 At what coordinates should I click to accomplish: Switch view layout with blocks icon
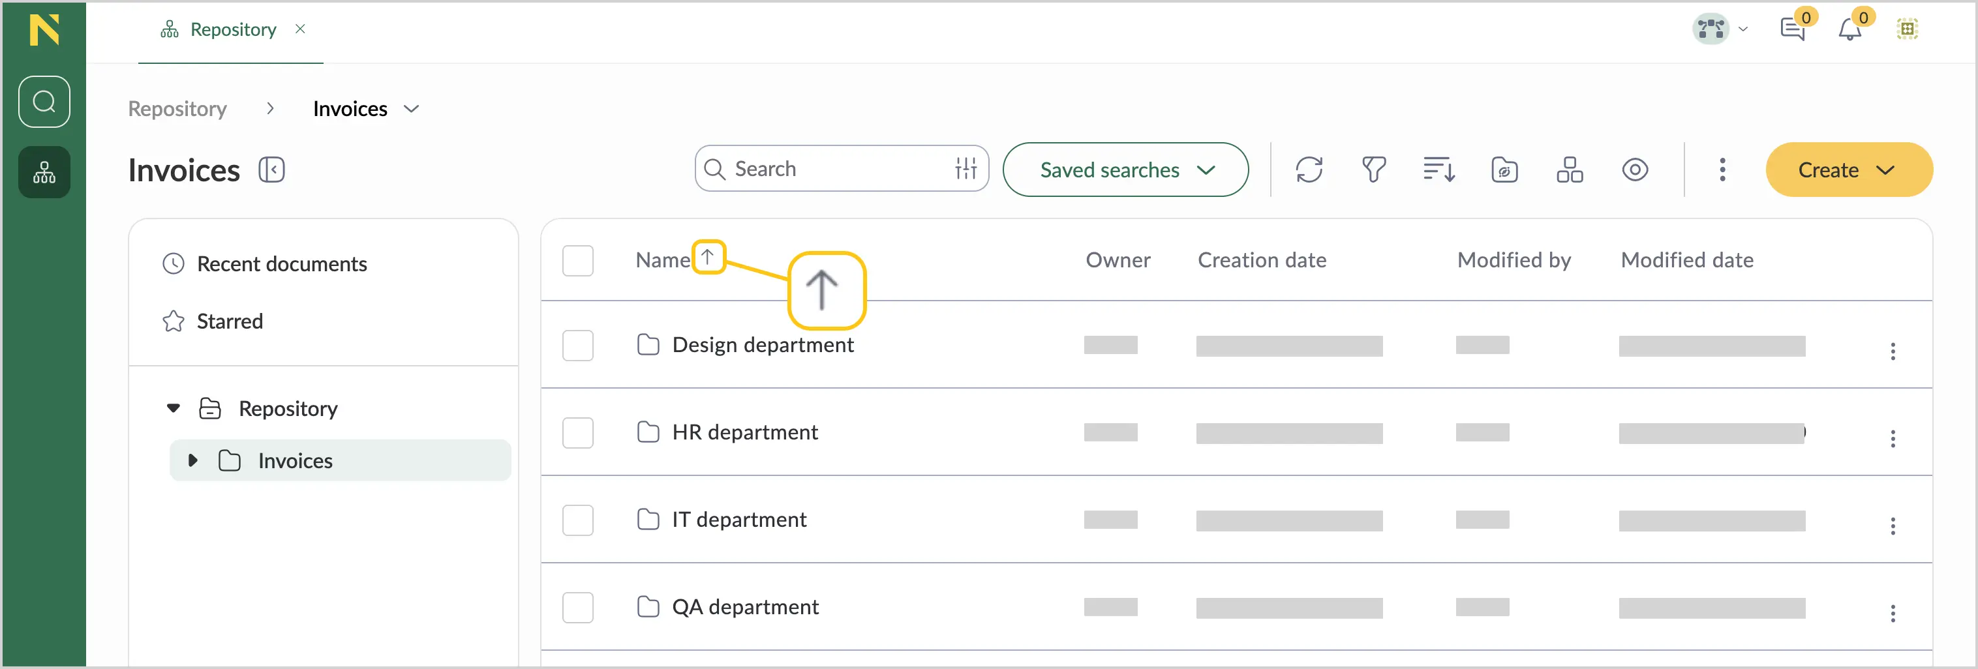(x=1570, y=170)
